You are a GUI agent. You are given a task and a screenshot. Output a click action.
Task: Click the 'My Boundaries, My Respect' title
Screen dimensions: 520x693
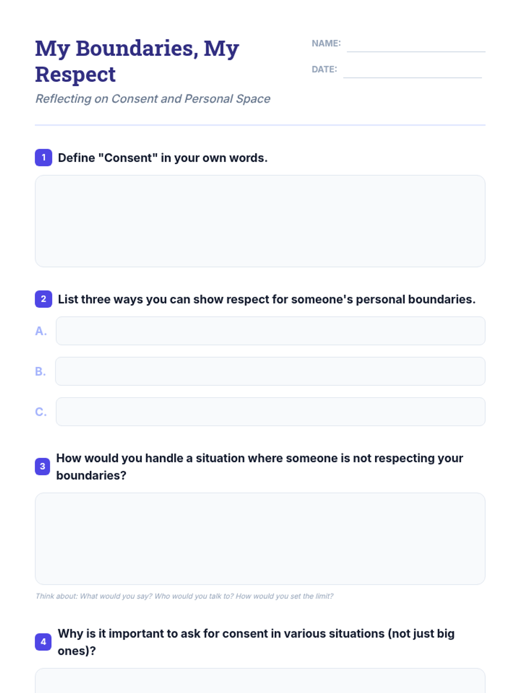pos(137,61)
